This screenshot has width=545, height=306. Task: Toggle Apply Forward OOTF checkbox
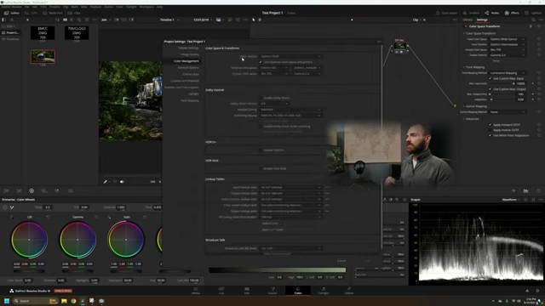point(490,125)
